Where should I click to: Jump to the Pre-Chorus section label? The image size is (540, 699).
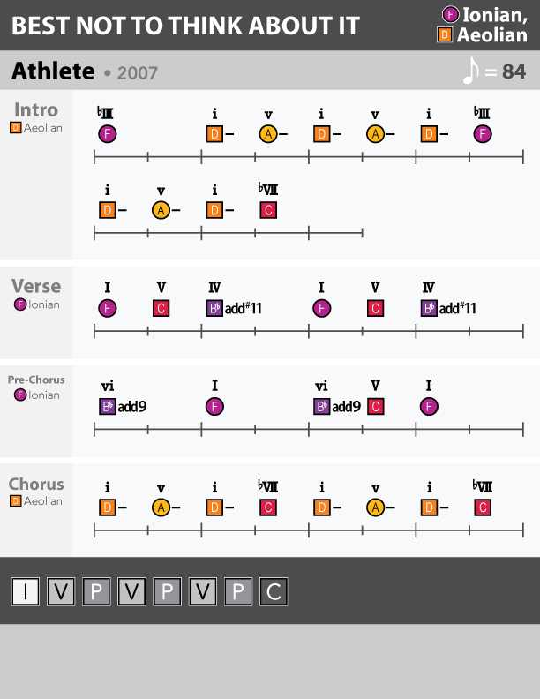pyautogui.click(x=35, y=380)
